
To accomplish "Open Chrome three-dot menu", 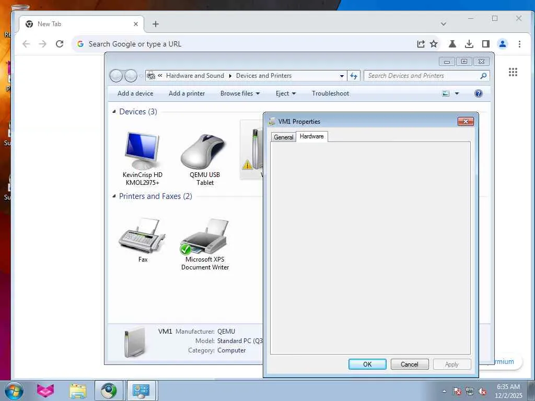I will pos(519,44).
